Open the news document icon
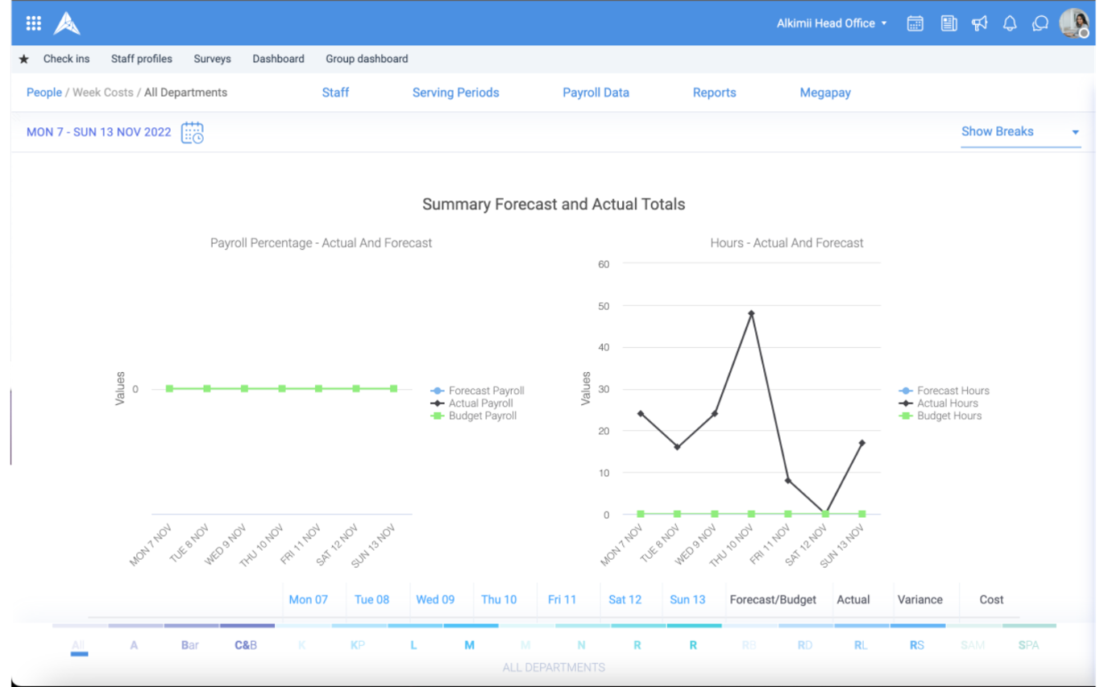The height and width of the screenshot is (687, 1100). (948, 23)
